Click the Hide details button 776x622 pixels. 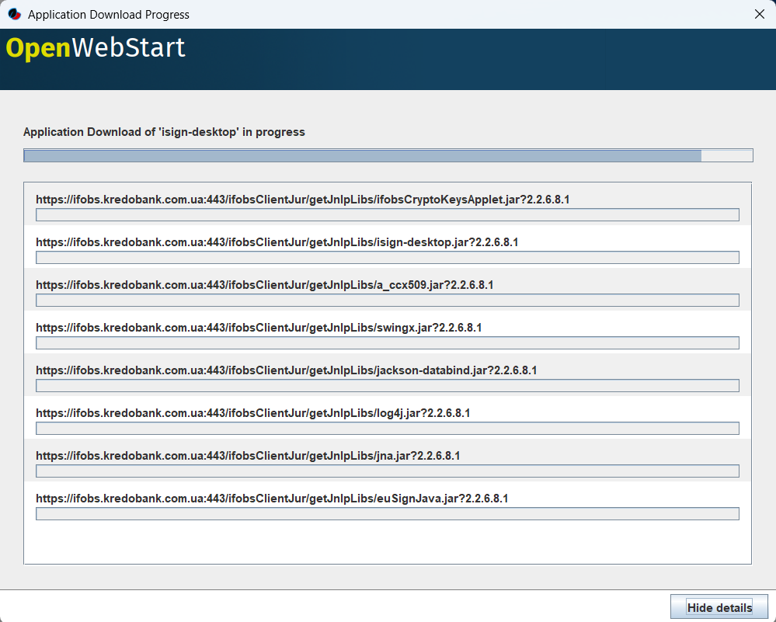pos(719,607)
